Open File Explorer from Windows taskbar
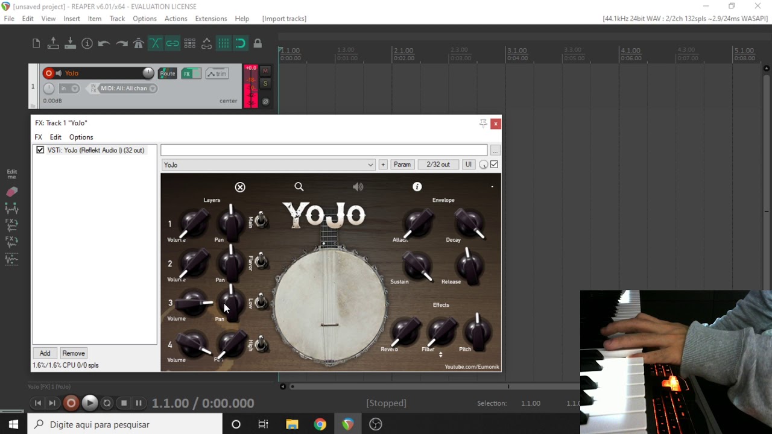The width and height of the screenshot is (772, 434). 292,425
